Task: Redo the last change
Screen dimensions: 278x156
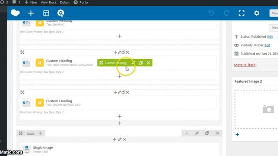Action: point(226,13)
